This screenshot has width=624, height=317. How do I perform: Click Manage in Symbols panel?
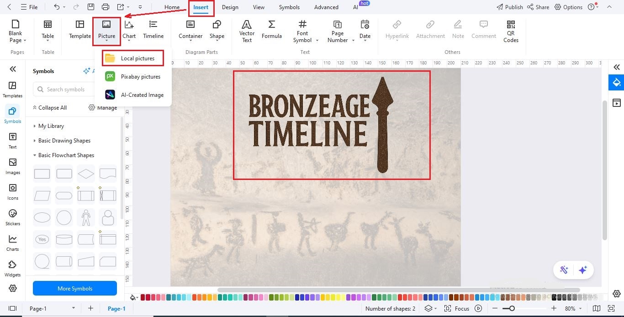pyautogui.click(x=103, y=107)
